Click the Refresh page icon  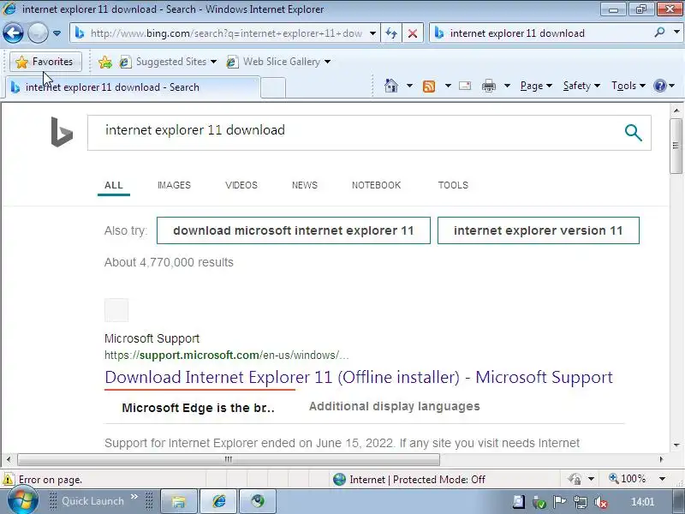(x=391, y=33)
